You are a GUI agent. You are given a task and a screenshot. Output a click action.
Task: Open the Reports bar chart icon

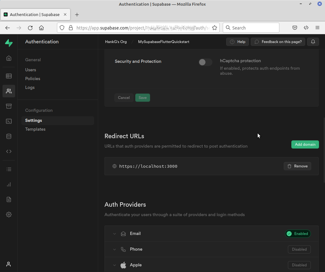pos(9,184)
